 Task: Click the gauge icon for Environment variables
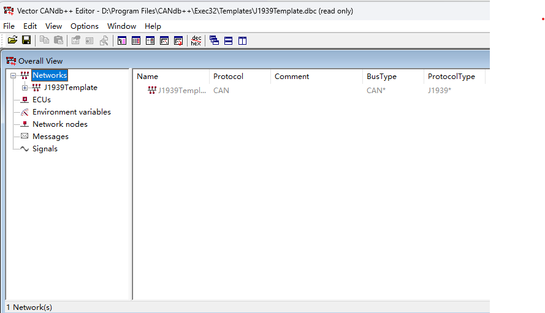click(25, 112)
